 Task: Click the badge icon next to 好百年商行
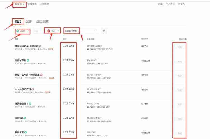point(28,60)
